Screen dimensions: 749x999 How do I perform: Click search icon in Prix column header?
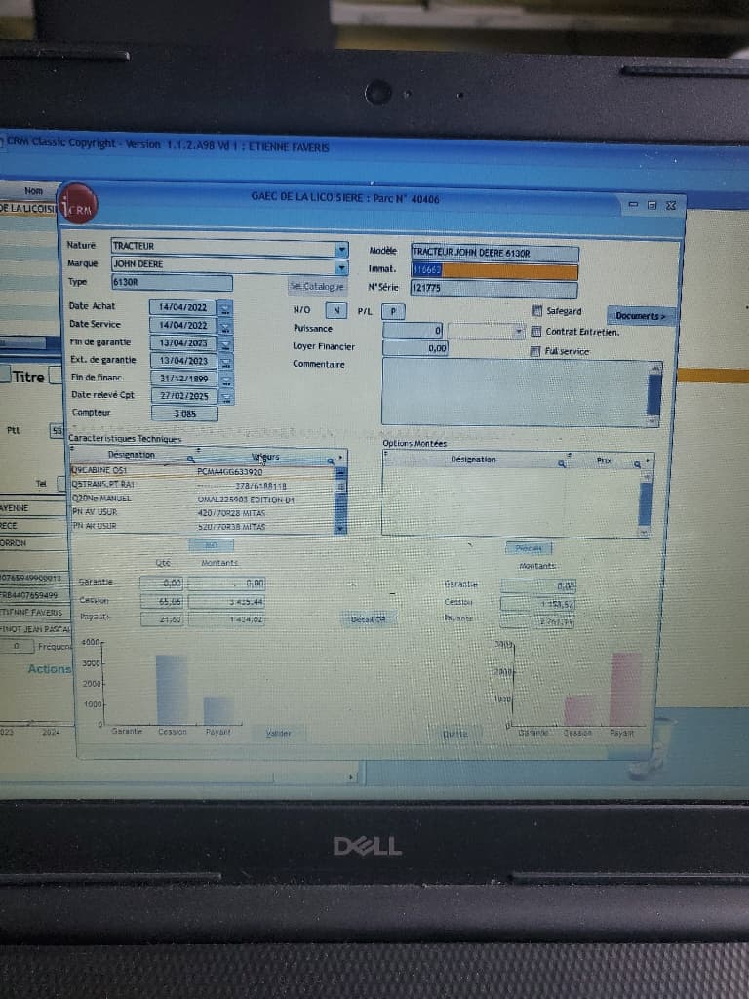pos(637,464)
